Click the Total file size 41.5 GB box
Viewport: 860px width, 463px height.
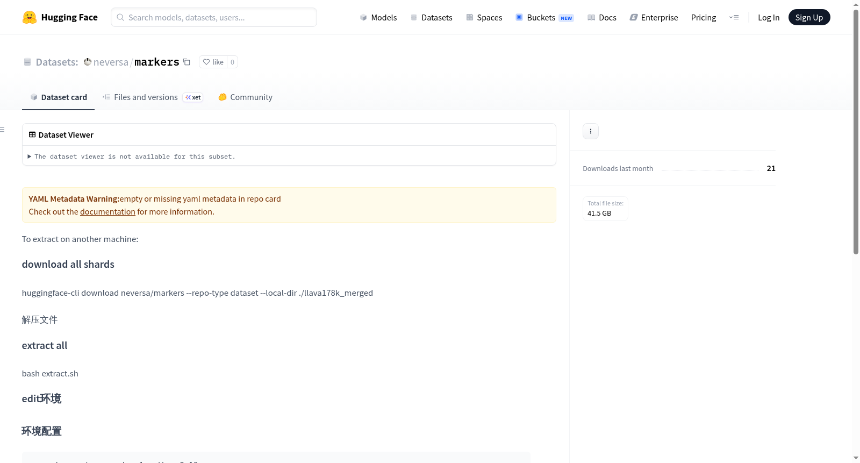tap(605, 208)
